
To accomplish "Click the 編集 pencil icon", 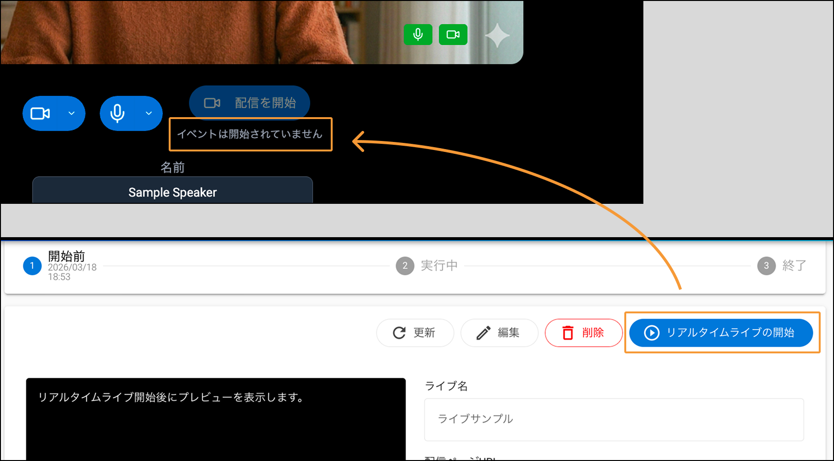I will [x=483, y=333].
